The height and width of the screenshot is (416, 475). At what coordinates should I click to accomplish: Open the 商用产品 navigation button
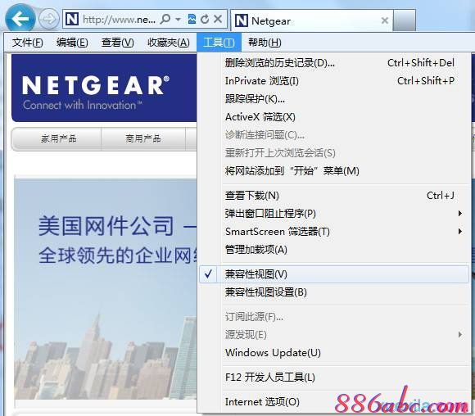(x=143, y=139)
